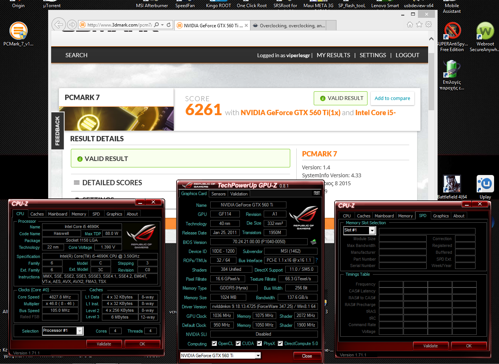Viewport: 499px width, 364px height.
Task: Click the NVIDIA GeForce GTX 560 Ti(1x) link
Action: (x=291, y=112)
